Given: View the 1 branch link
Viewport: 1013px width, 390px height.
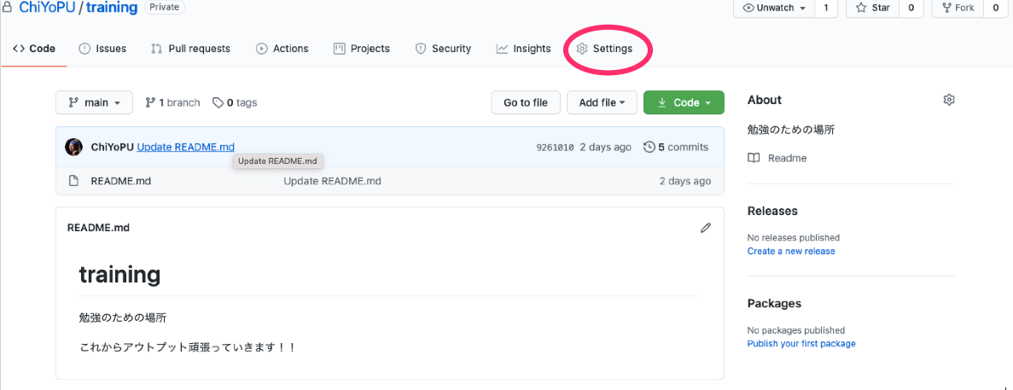Looking at the screenshot, I should pos(172,102).
